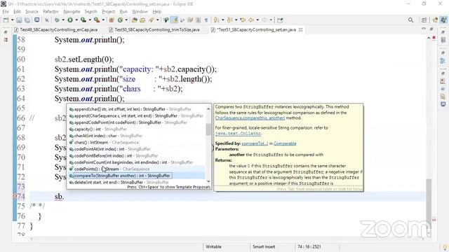Viewport: 449px width, 252px height.
Task: Toggle Mark Occurrences highlighted toolbar button
Action: (174, 20)
